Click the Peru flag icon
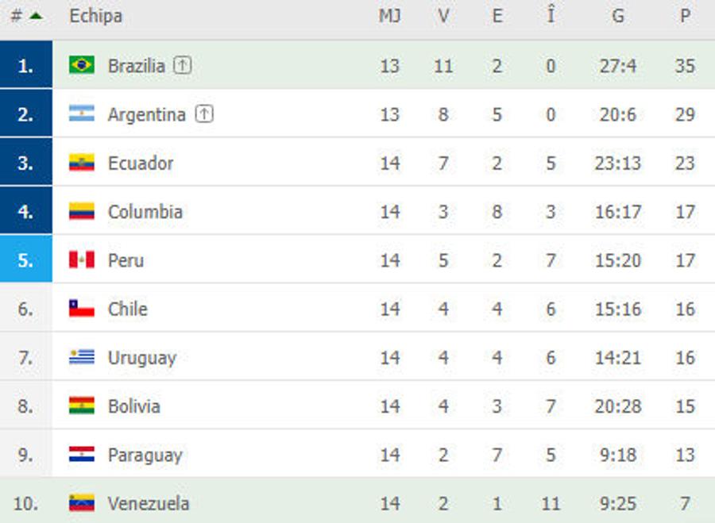The image size is (715, 523). [x=82, y=260]
